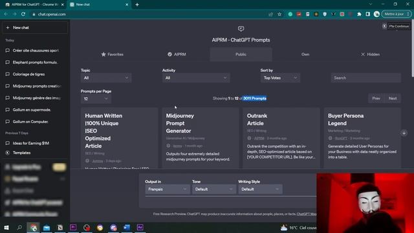
Task: Expand the Activity dropdown
Action: [196, 78]
